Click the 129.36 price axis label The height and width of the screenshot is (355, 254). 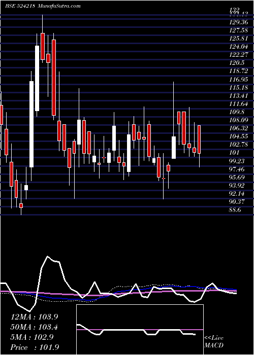pyautogui.click(x=239, y=23)
